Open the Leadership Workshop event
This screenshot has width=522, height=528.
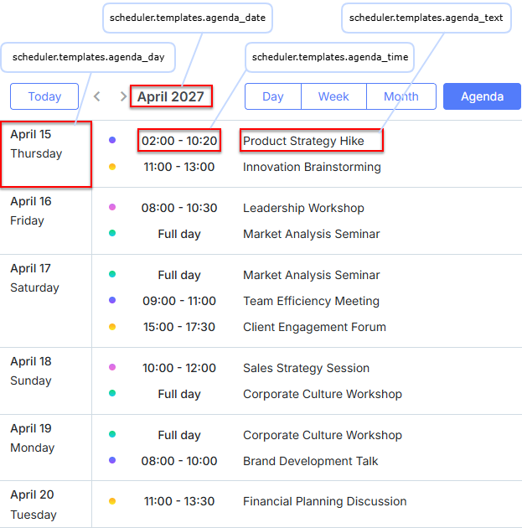click(303, 208)
